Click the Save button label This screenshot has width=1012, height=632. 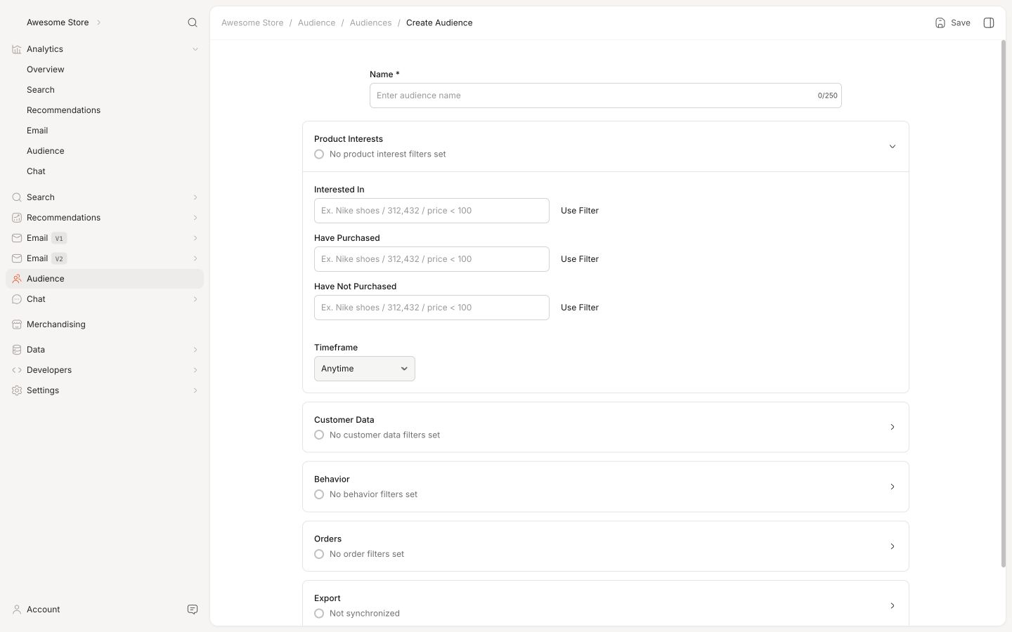pyautogui.click(x=961, y=22)
